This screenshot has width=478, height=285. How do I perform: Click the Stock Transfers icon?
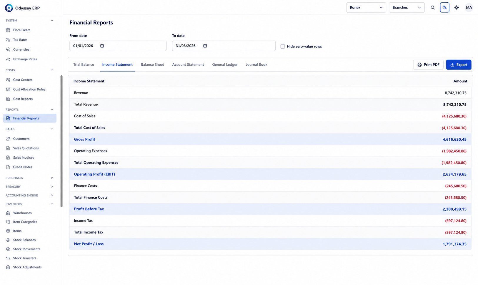(x=8, y=258)
